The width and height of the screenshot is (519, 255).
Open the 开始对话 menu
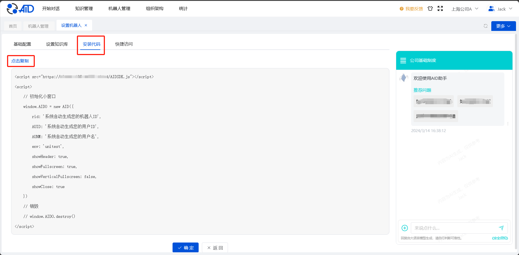51,9
